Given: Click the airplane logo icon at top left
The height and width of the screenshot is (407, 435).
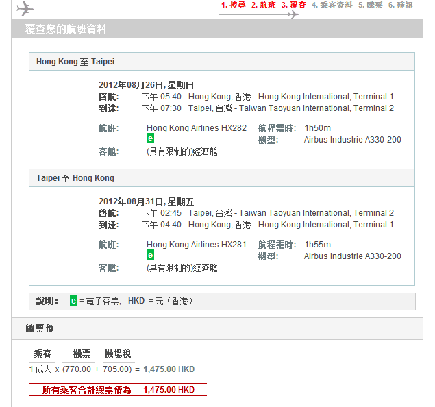Looking at the screenshot, I should click(x=25, y=8).
